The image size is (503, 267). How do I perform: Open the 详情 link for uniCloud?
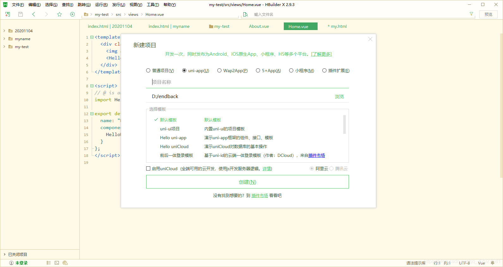(267, 169)
